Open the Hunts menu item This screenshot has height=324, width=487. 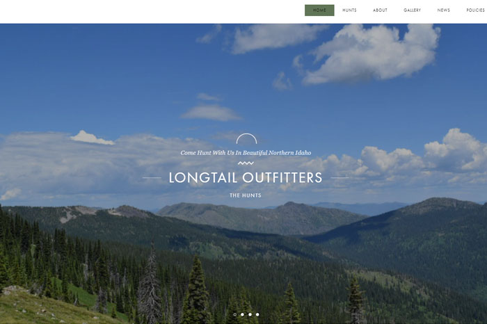point(349,10)
